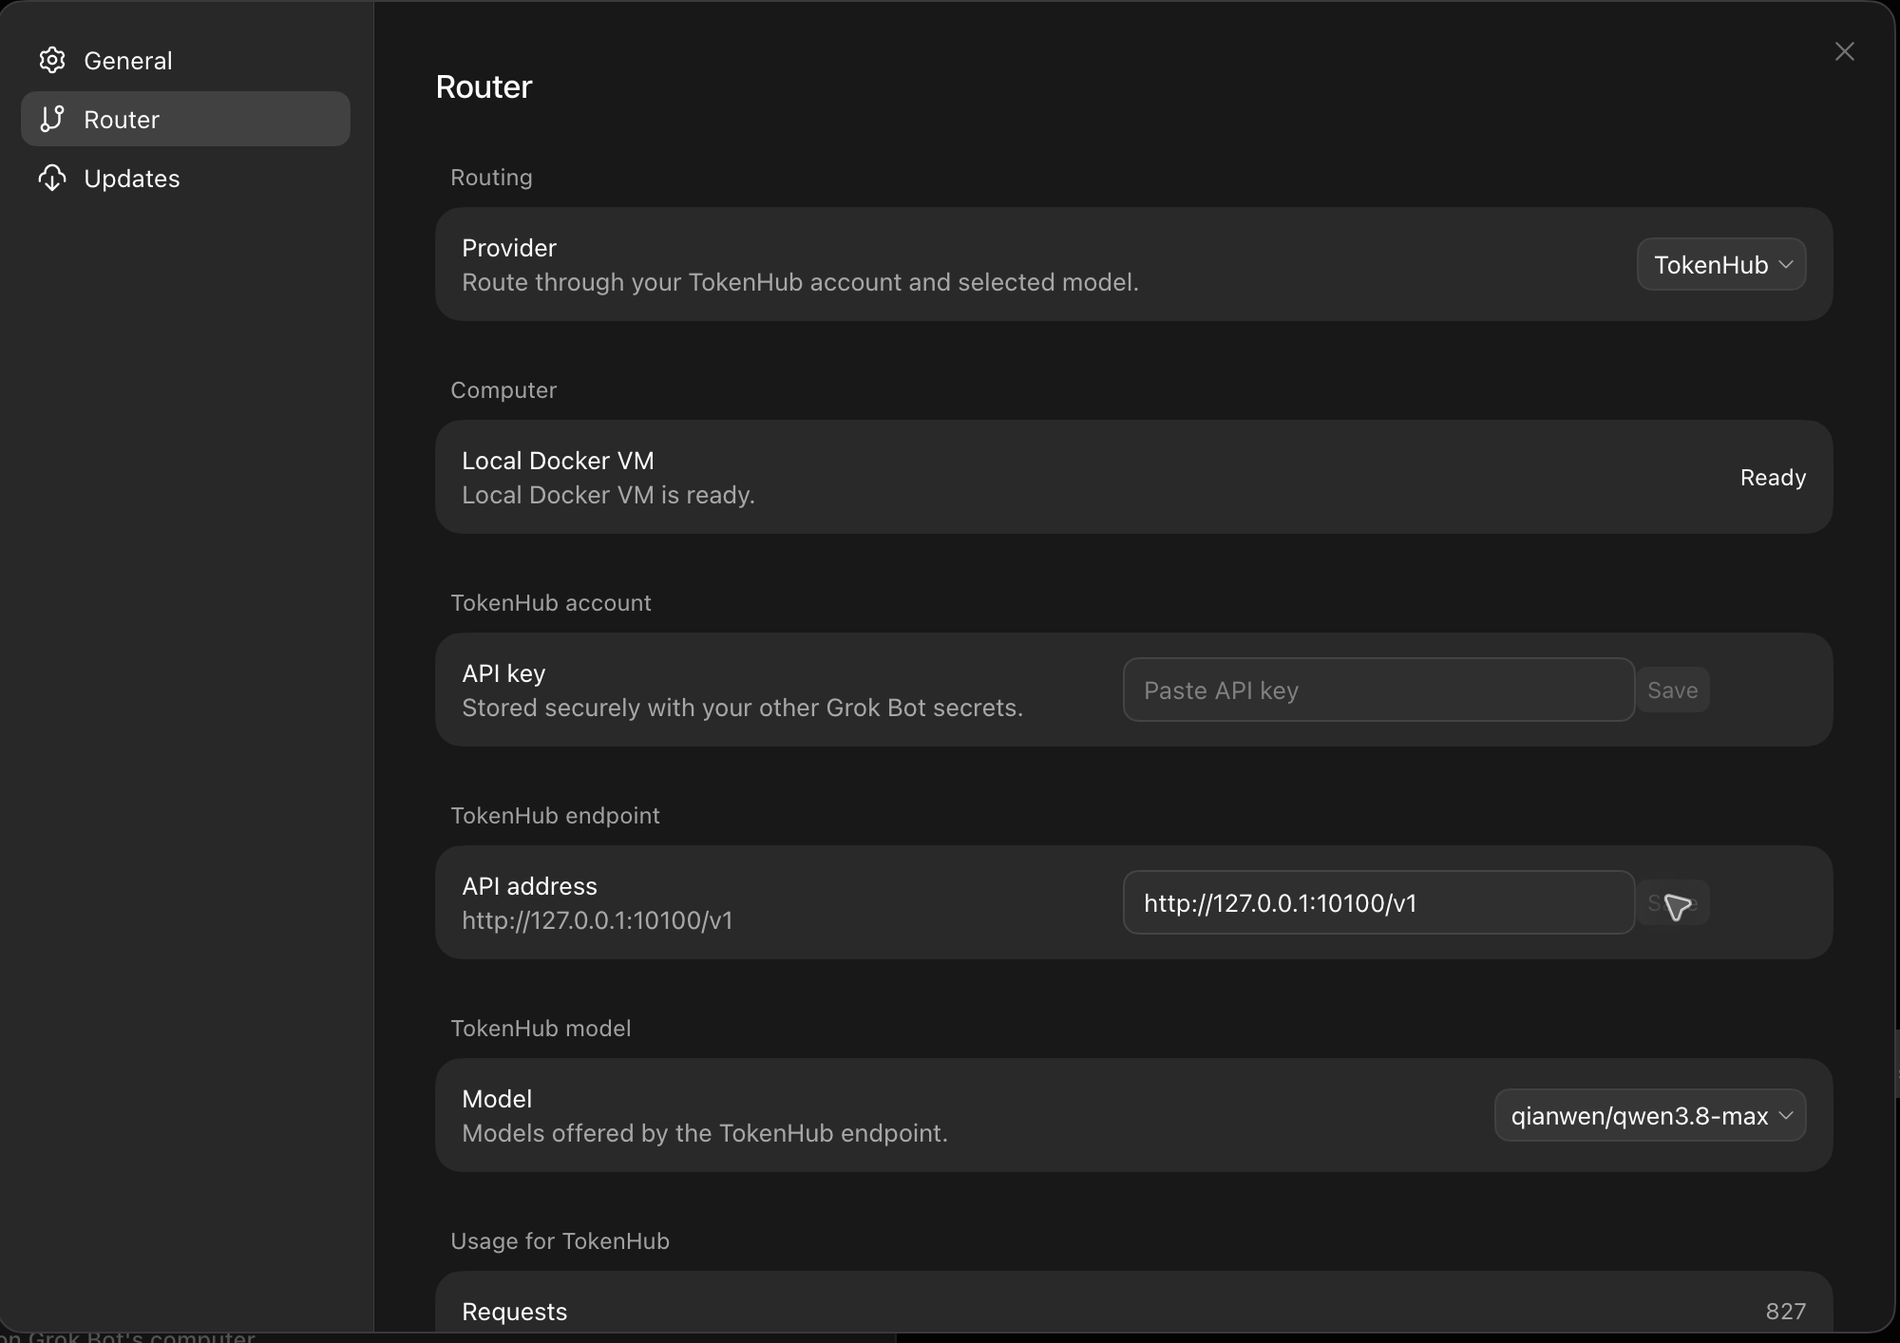Click the General gear icon

(x=52, y=61)
